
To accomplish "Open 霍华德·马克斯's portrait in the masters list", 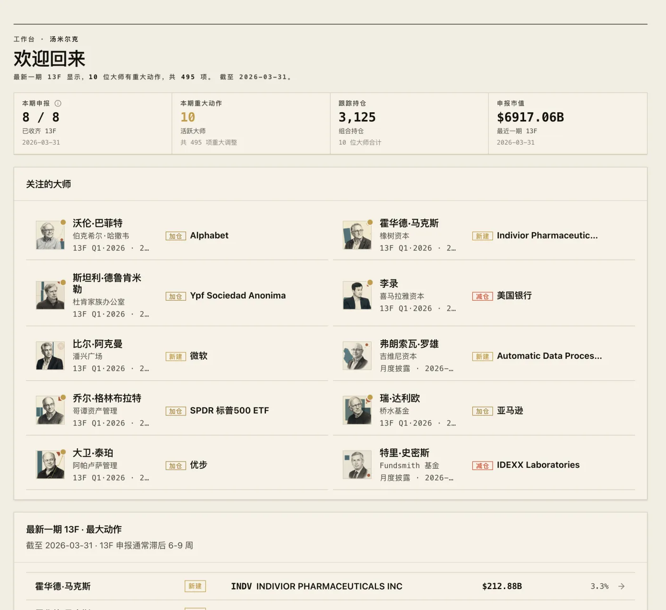I will 357,235.
